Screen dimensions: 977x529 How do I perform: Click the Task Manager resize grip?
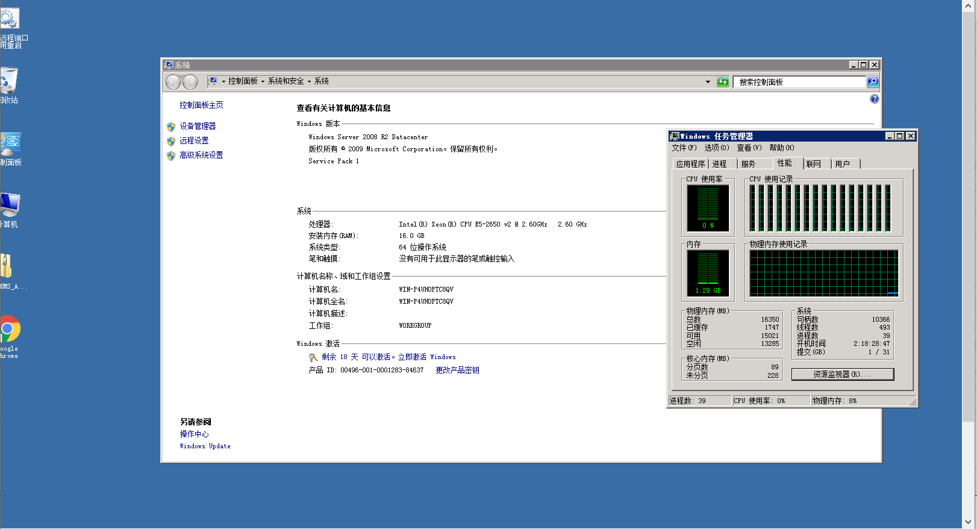(x=913, y=402)
